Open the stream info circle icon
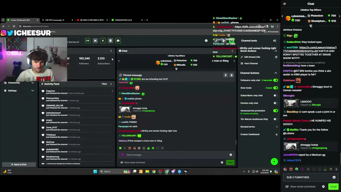Viewport: 341px width, 192px height. point(206,41)
